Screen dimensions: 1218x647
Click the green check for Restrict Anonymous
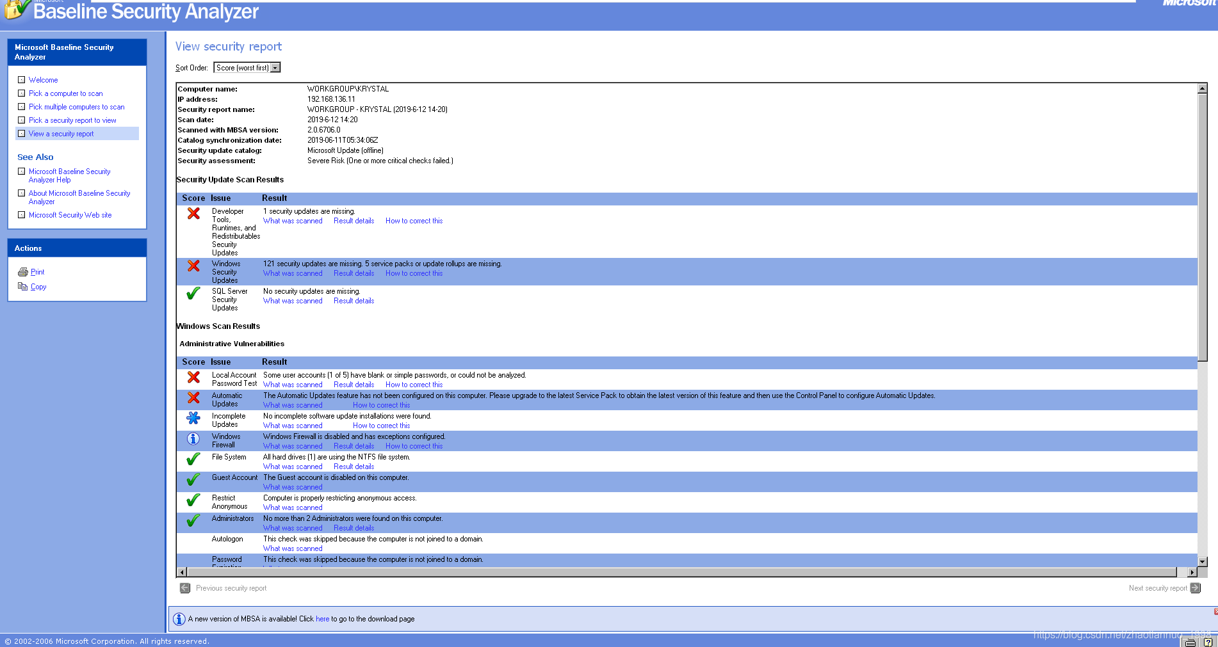(x=193, y=500)
